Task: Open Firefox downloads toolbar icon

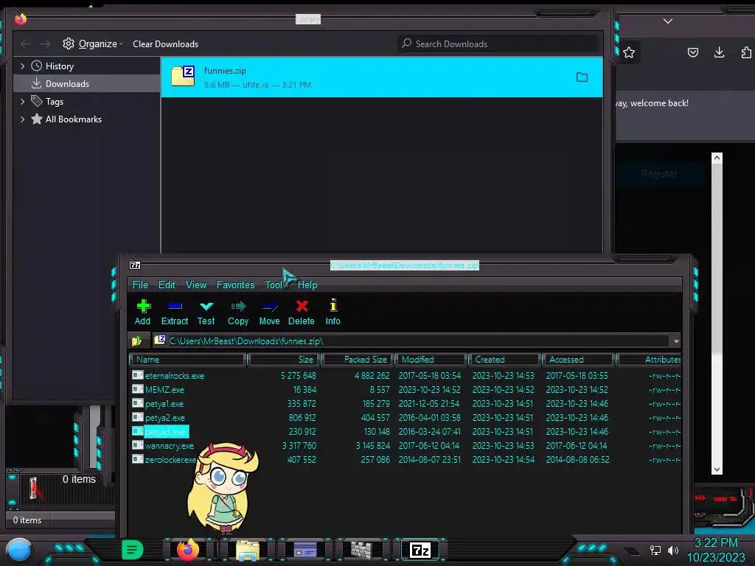Action: [720, 52]
